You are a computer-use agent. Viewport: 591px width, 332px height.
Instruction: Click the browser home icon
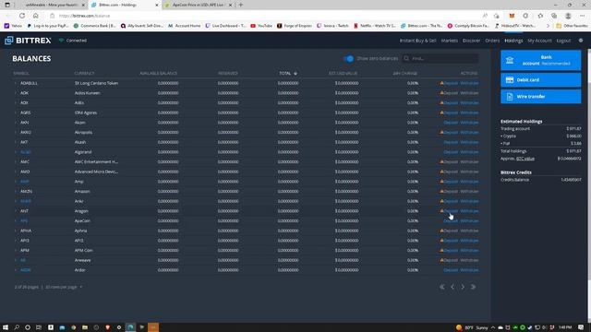pos(36,16)
